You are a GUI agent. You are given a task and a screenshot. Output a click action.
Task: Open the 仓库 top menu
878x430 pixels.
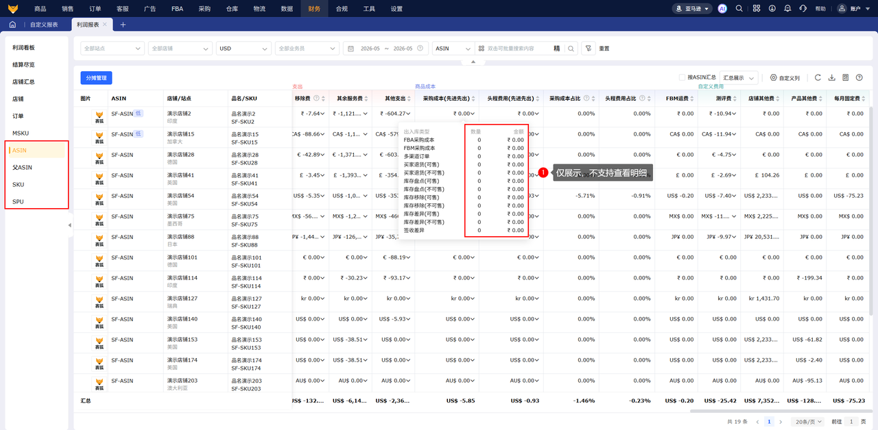(232, 9)
